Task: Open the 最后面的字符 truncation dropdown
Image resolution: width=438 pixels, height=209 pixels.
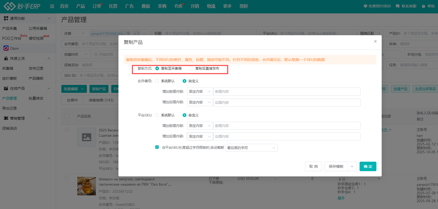Action: coord(251,148)
